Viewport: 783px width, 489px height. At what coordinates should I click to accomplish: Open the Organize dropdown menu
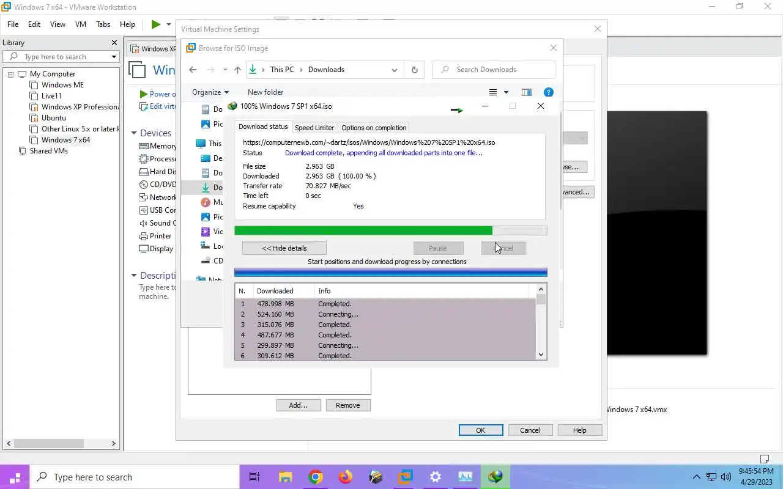[210, 92]
